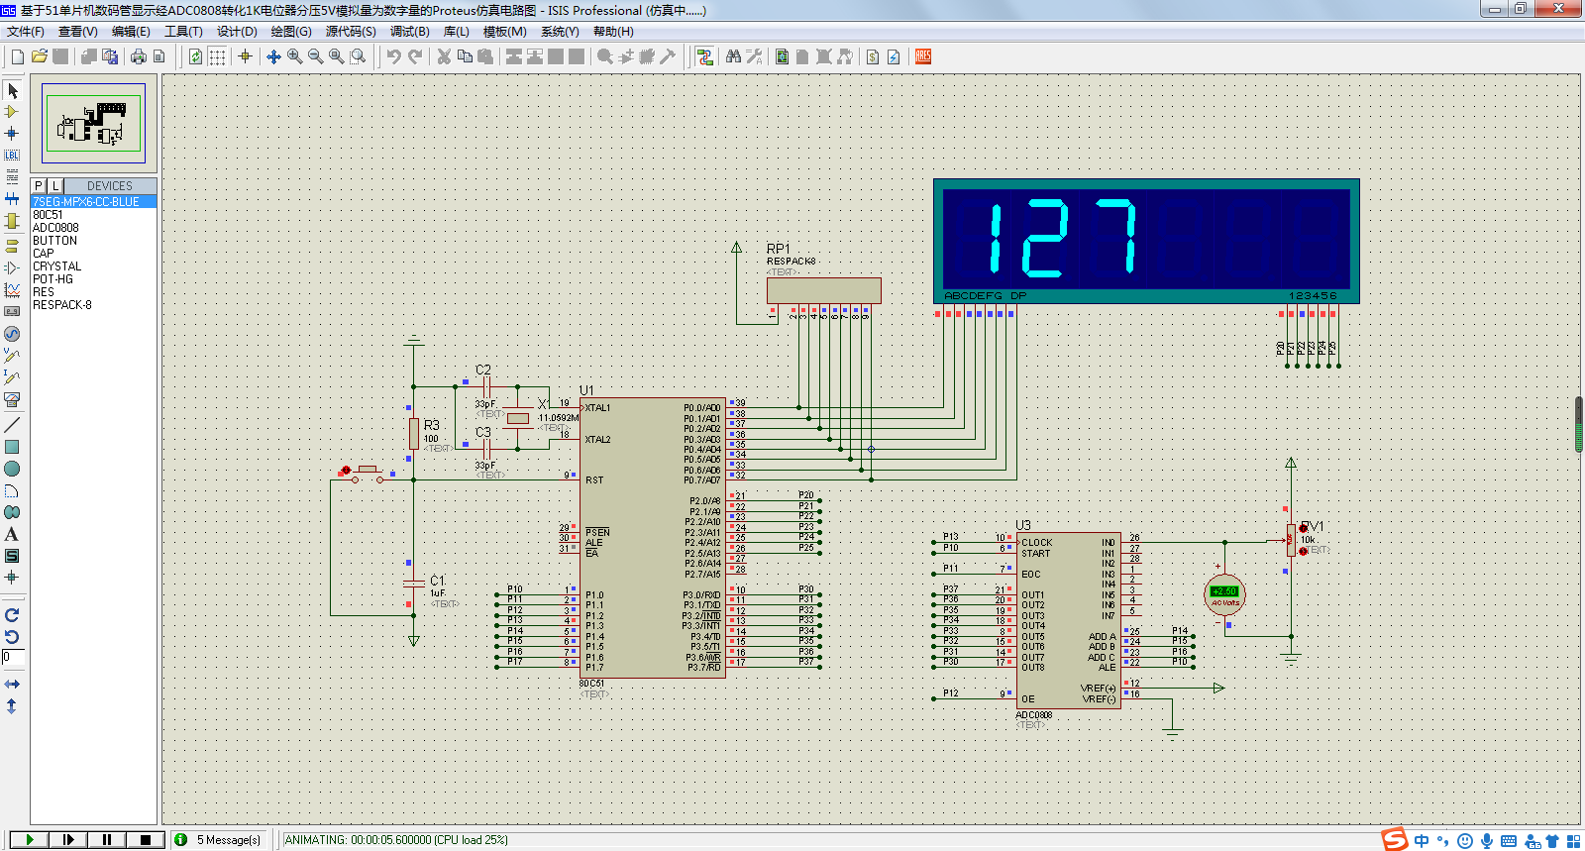Click the microphone icon in IME bar
The height and width of the screenshot is (851, 1585).
(x=1487, y=840)
